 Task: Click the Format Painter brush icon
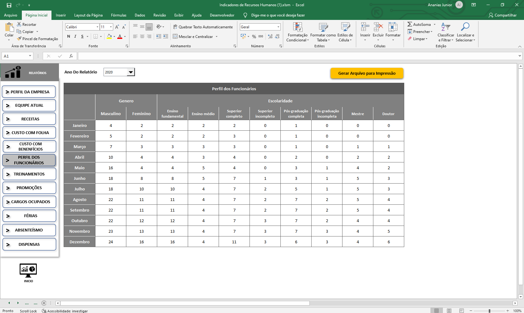coord(19,39)
